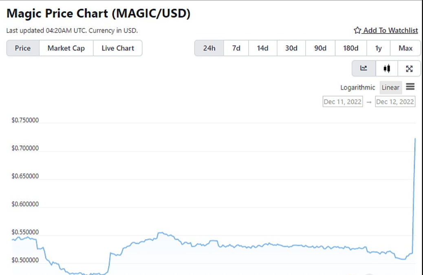Show 14d price range
423x275 pixels.
point(263,48)
